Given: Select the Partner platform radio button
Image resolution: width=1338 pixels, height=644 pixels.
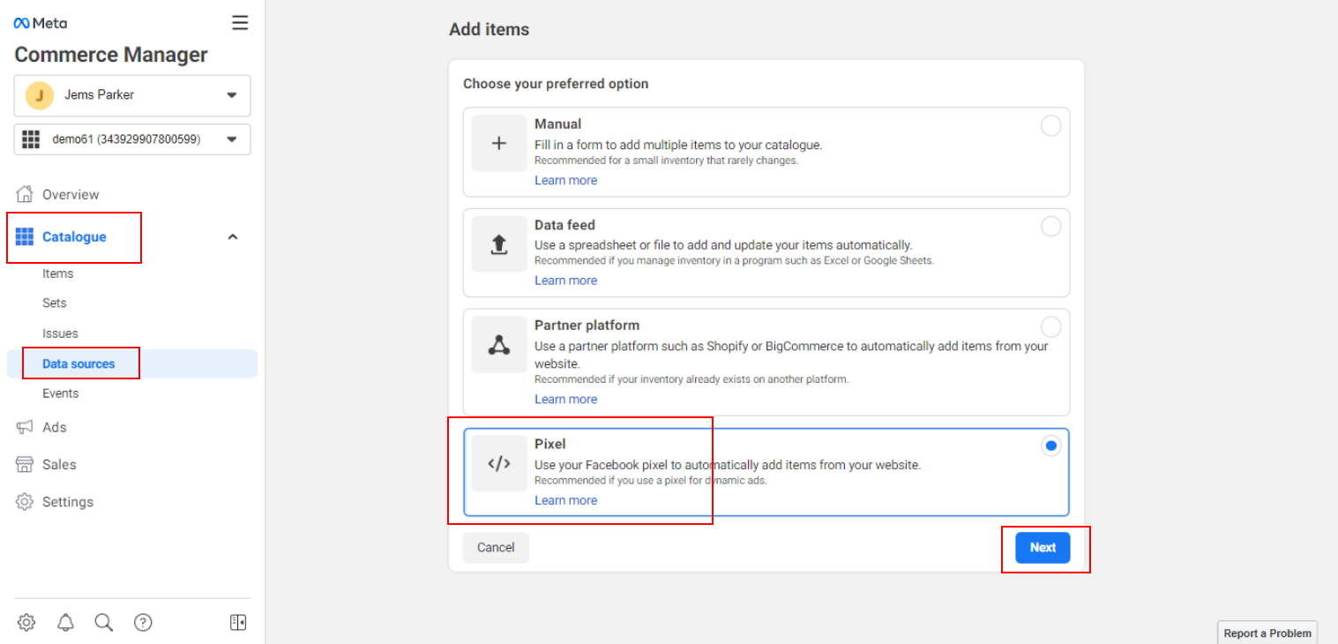Looking at the screenshot, I should (x=1051, y=327).
